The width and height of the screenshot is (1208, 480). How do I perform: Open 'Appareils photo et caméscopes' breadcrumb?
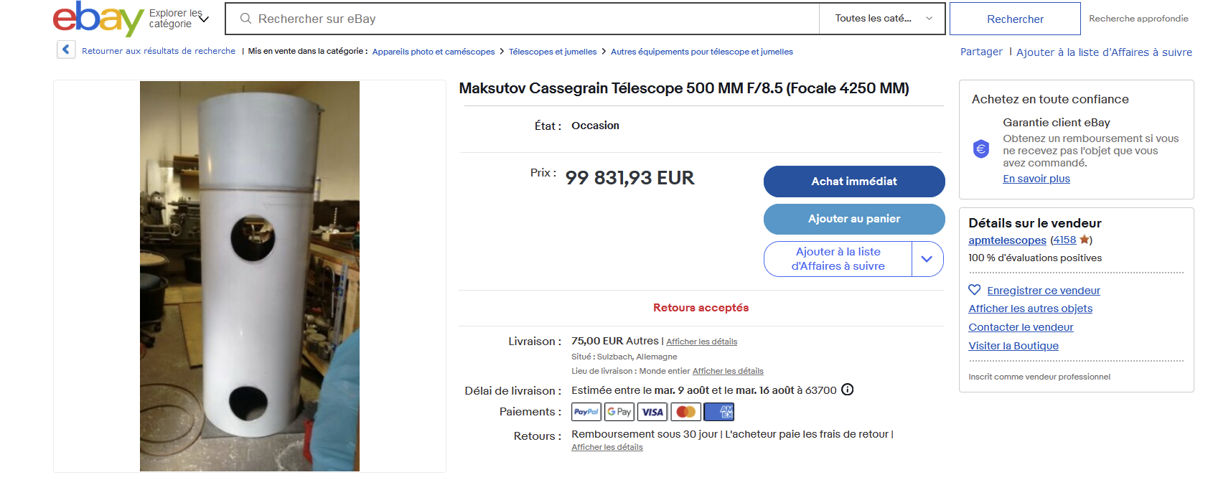[x=434, y=52]
